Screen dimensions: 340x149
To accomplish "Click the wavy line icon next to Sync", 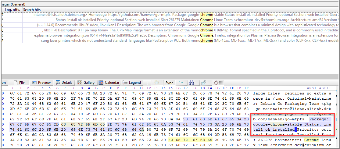I will point(181,83).
